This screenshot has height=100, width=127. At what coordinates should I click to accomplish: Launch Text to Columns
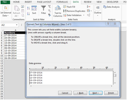[58, 11]
